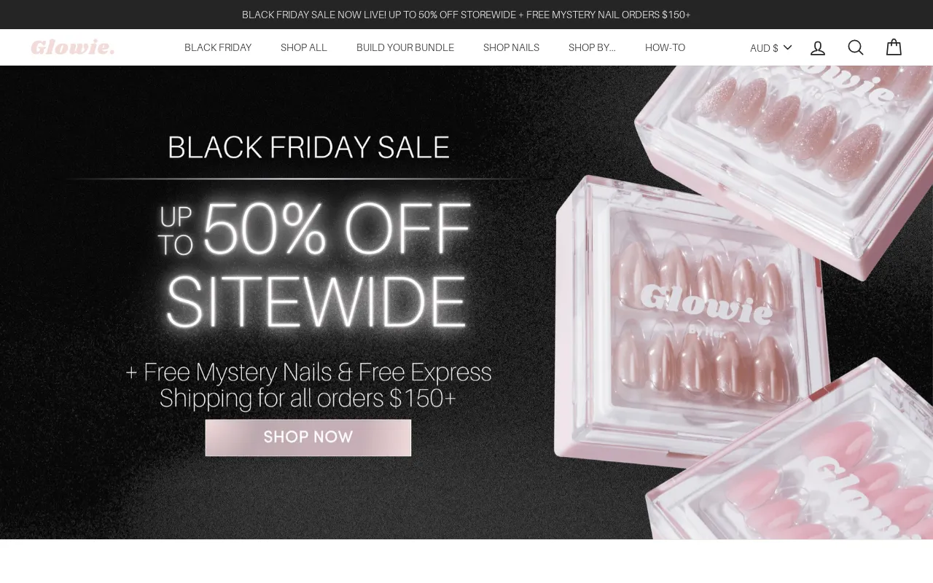Click the SHOP NOW banner button
This screenshot has height=583, width=933.
308,437
